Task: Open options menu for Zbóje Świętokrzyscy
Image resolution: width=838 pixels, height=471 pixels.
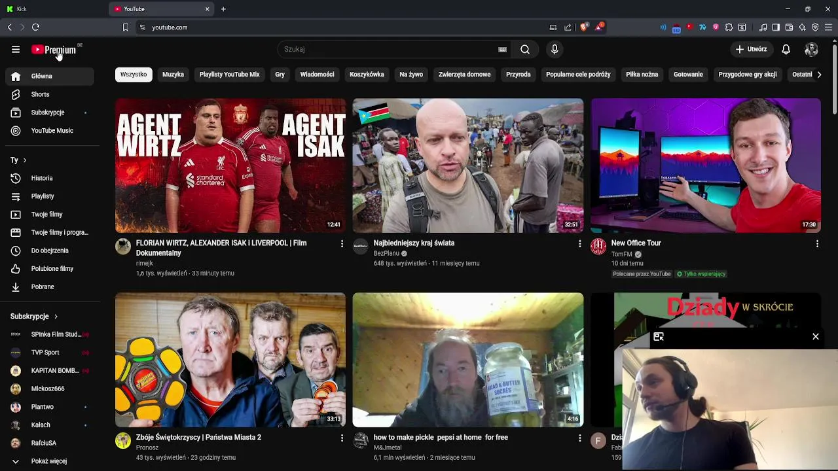Action: [342, 438]
